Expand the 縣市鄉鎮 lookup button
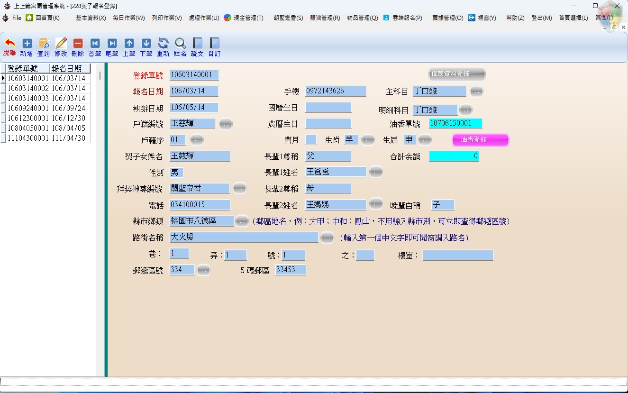 pyautogui.click(x=242, y=221)
